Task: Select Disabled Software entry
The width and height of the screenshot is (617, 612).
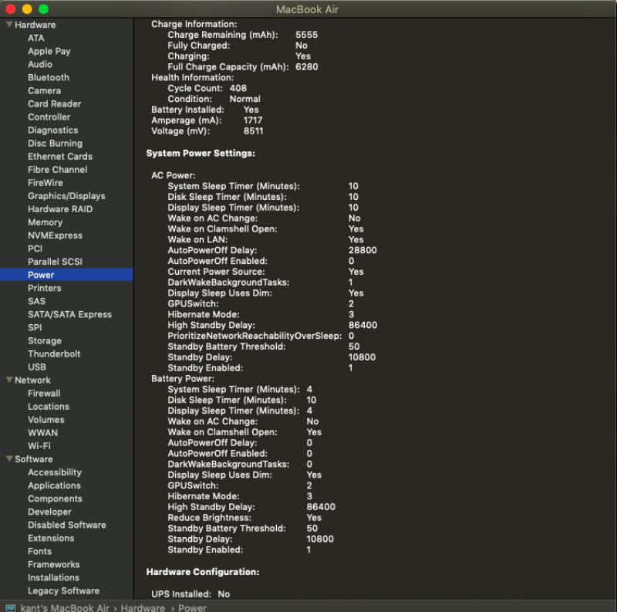Action: [x=67, y=525]
